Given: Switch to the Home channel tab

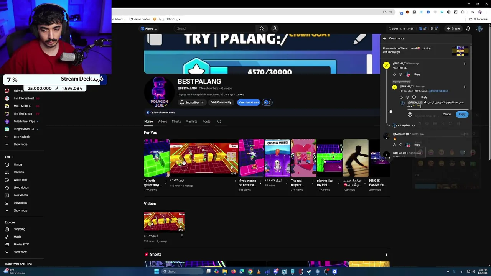Looking at the screenshot, I should [x=148, y=122].
